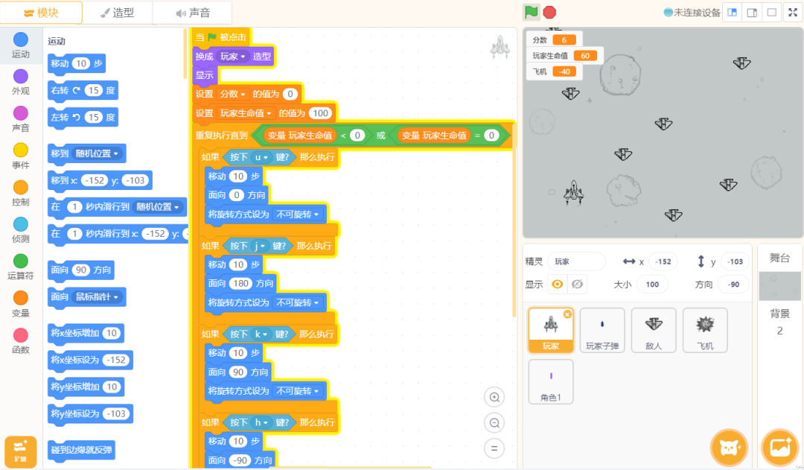
Task: Open 不可旋转 dropdown under u key block
Action: (298, 214)
